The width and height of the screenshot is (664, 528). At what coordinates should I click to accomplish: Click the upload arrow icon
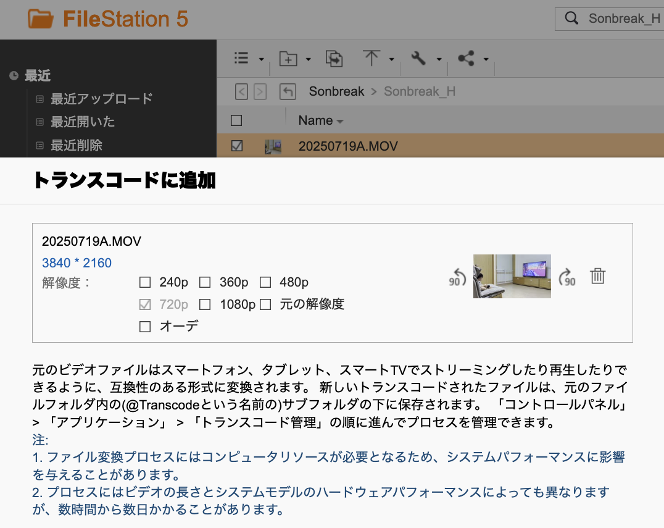pos(371,58)
